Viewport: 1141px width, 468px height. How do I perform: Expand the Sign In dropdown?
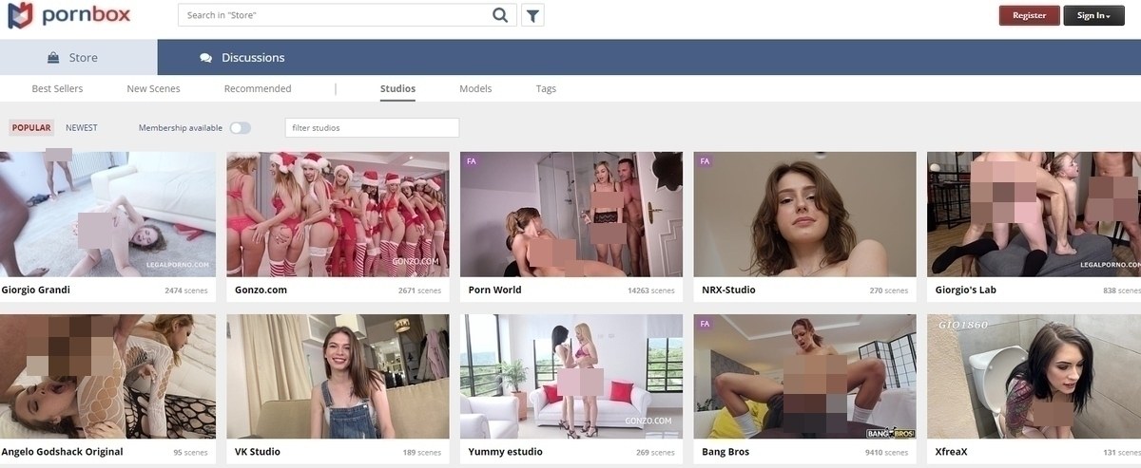1093,15
